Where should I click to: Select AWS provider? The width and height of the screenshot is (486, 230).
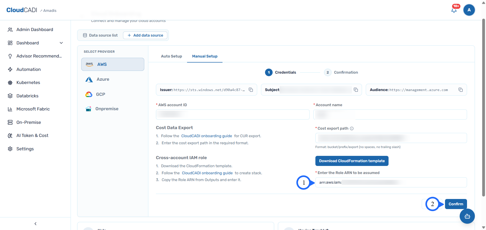(x=113, y=64)
